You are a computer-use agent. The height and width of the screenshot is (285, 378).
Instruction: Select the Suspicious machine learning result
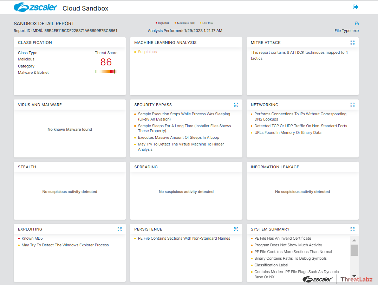(x=147, y=51)
